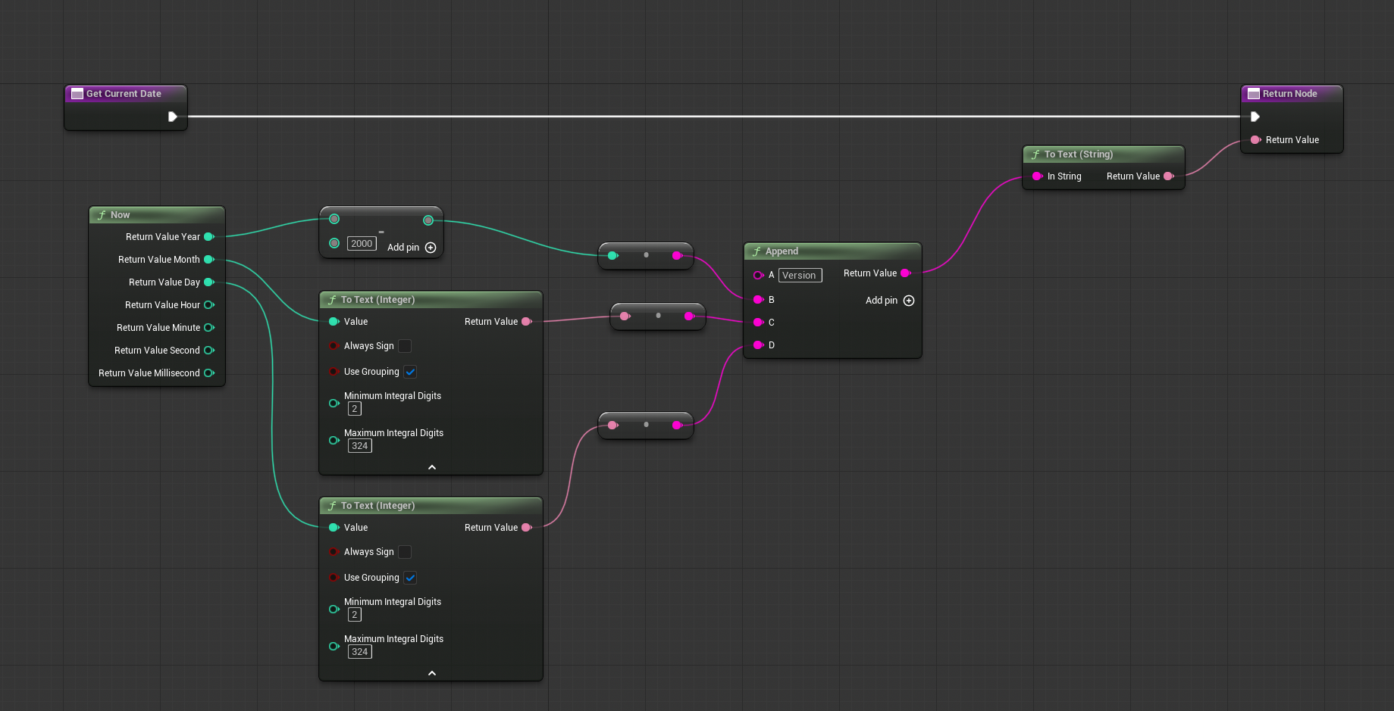Screen dimensions: 1394x711
Task: Click the Append node's B input pin
Action: tap(758, 300)
